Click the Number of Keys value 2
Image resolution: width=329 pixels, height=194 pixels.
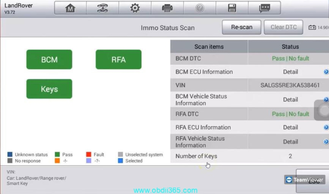290,156
